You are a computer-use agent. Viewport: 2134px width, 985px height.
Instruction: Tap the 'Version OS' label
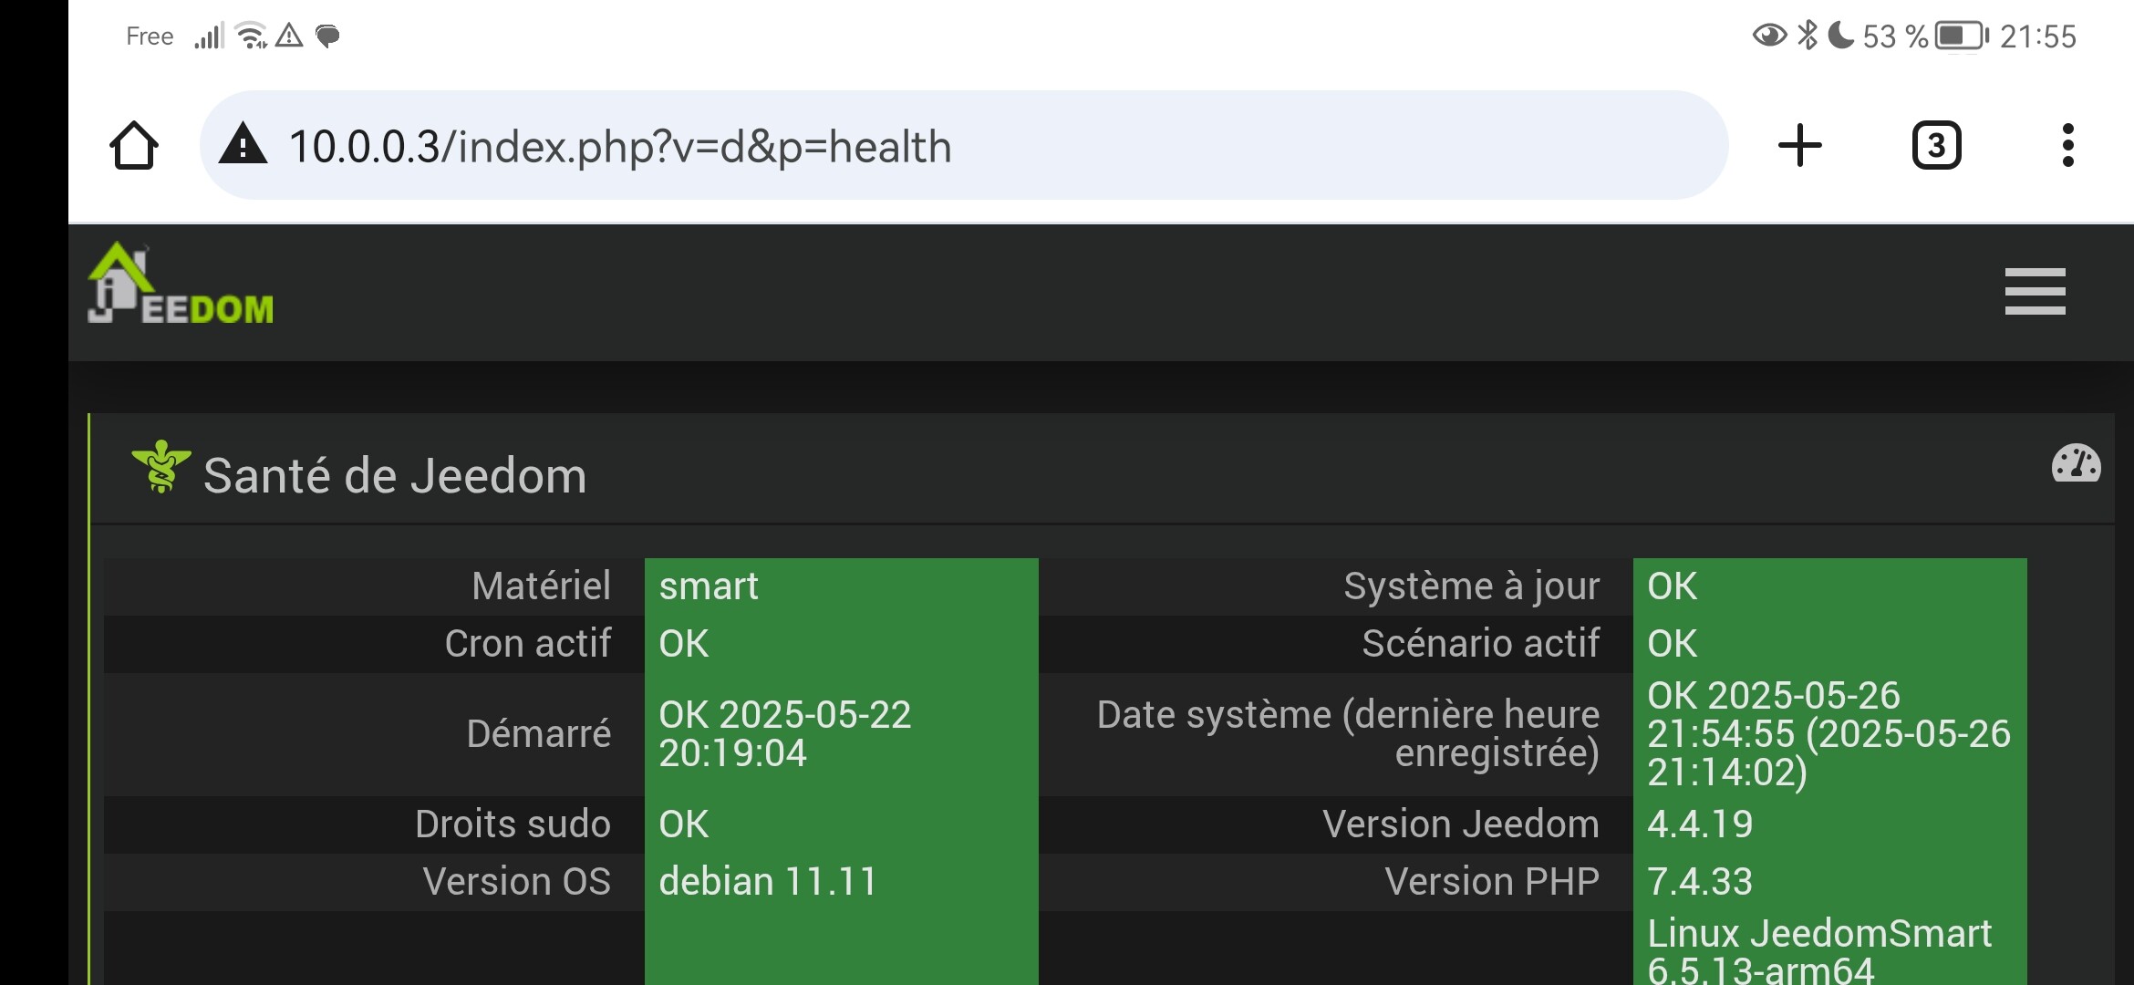(x=517, y=881)
